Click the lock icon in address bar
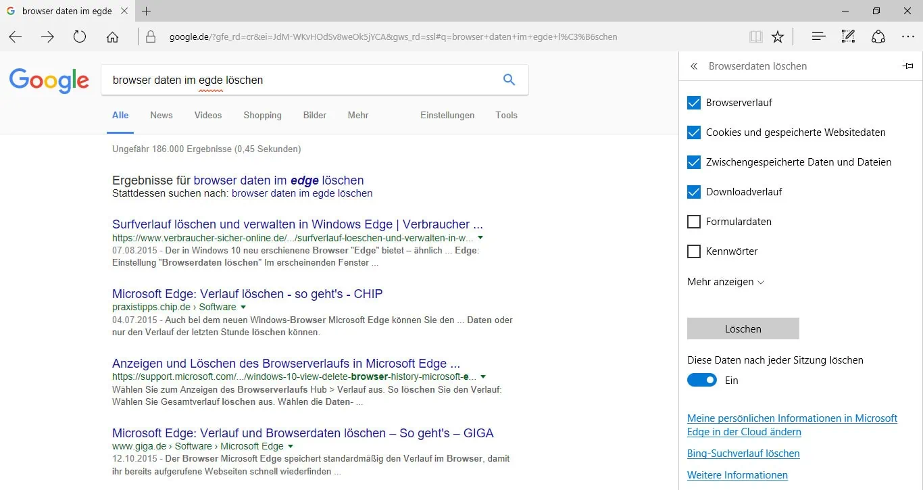923x490 pixels. pyautogui.click(x=151, y=36)
